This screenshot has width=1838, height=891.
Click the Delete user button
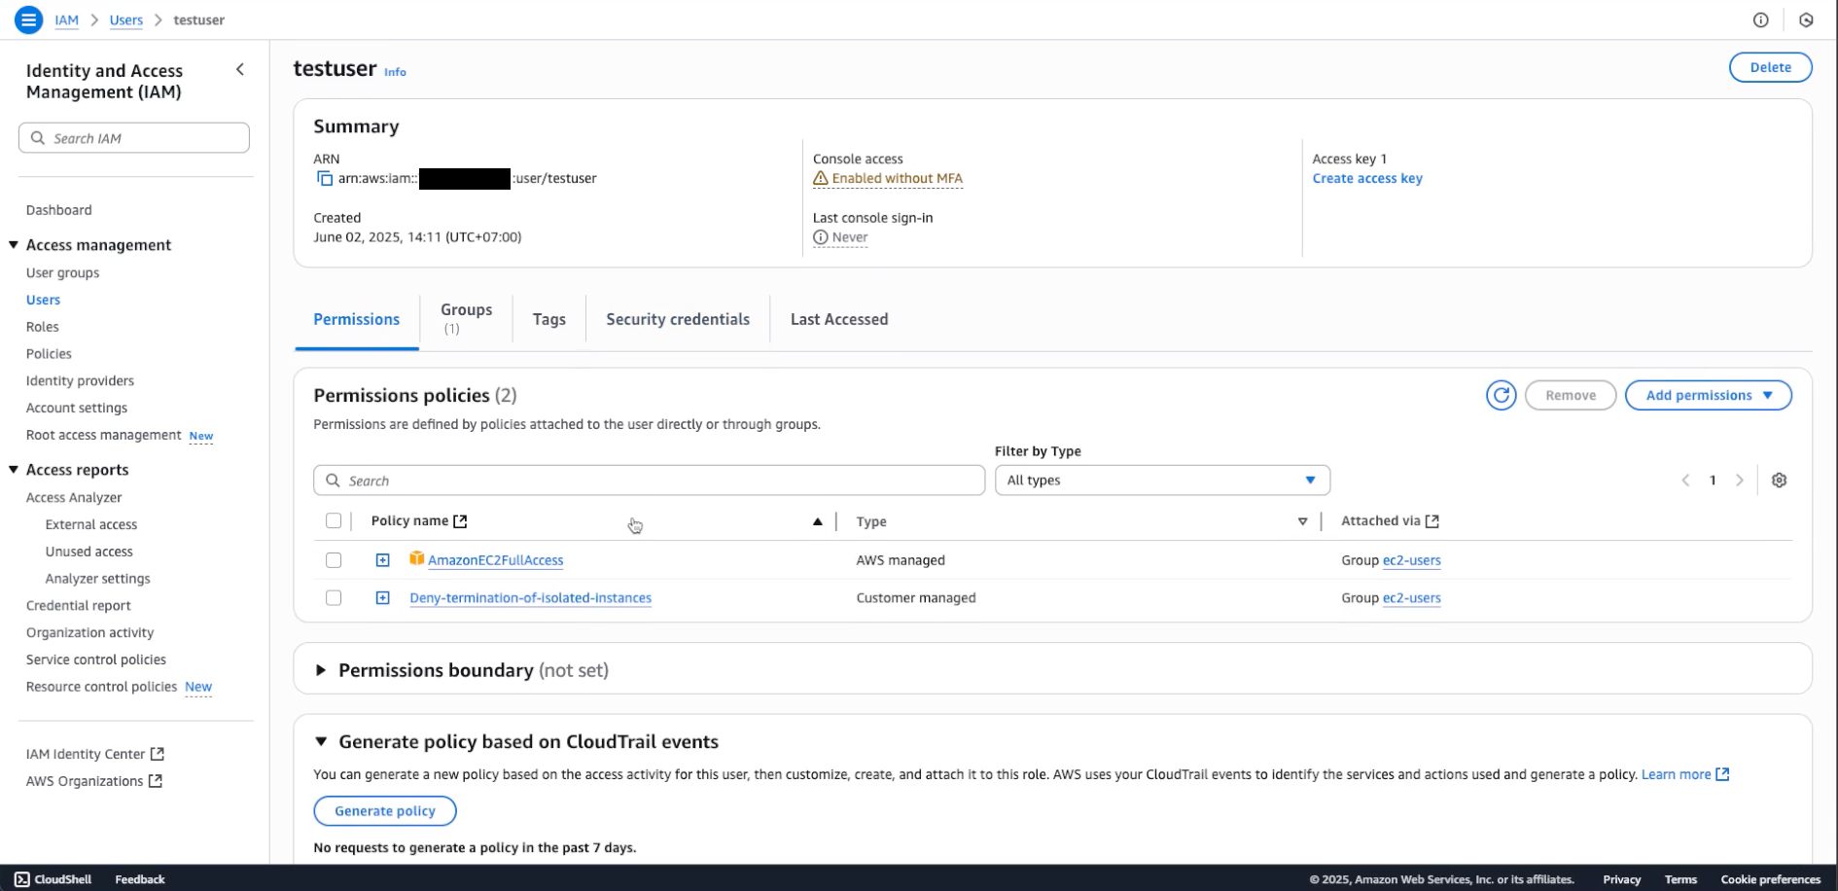click(1770, 67)
